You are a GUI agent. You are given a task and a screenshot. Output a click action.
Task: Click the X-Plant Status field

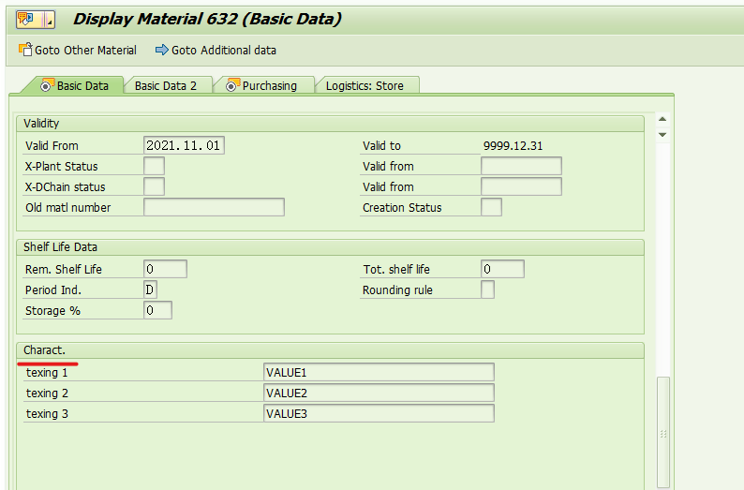155,166
